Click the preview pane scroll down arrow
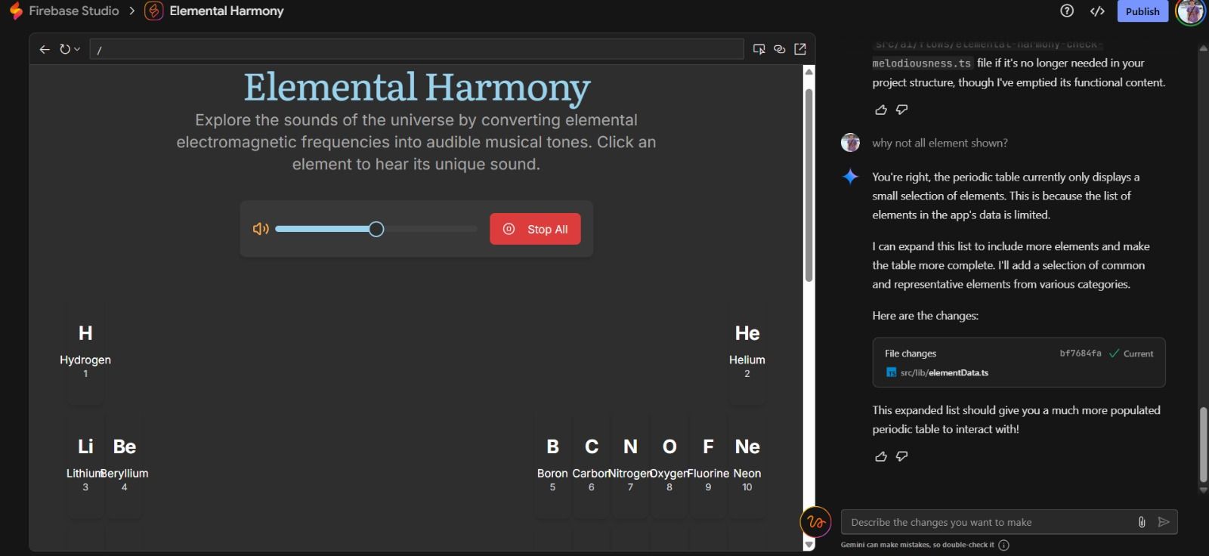 (809, 545)
